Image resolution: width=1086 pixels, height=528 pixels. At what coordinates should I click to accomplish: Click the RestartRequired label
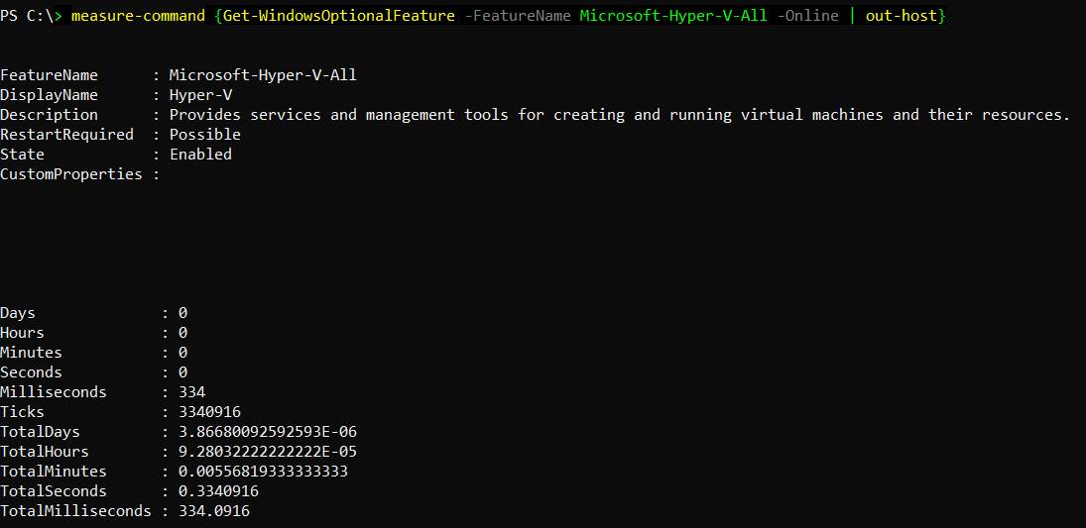[66, 135]
